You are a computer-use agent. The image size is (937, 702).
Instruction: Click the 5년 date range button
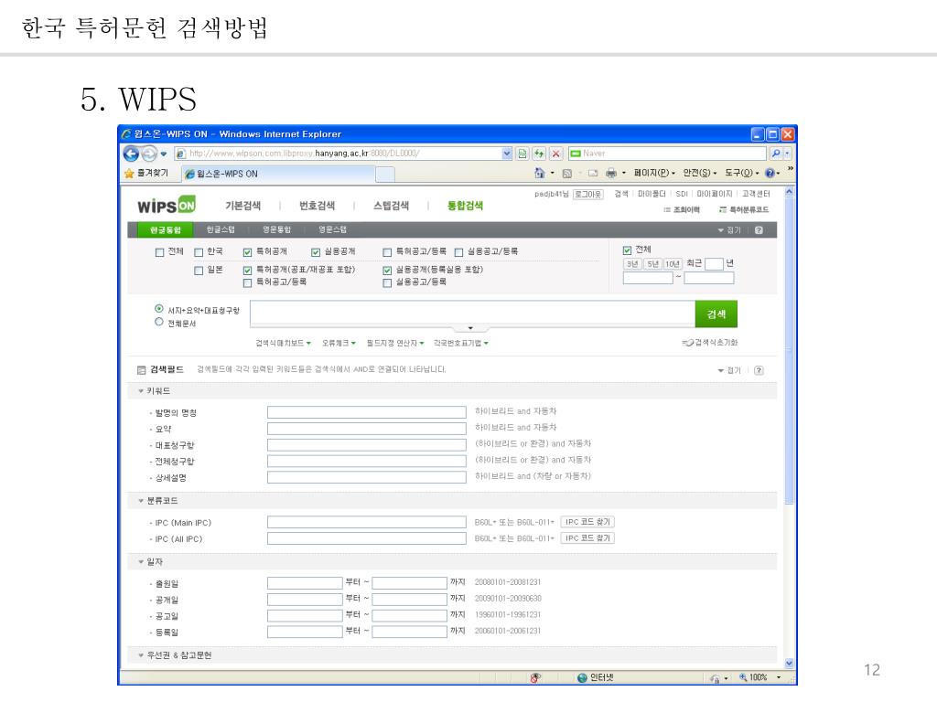[x=652, y=264]
